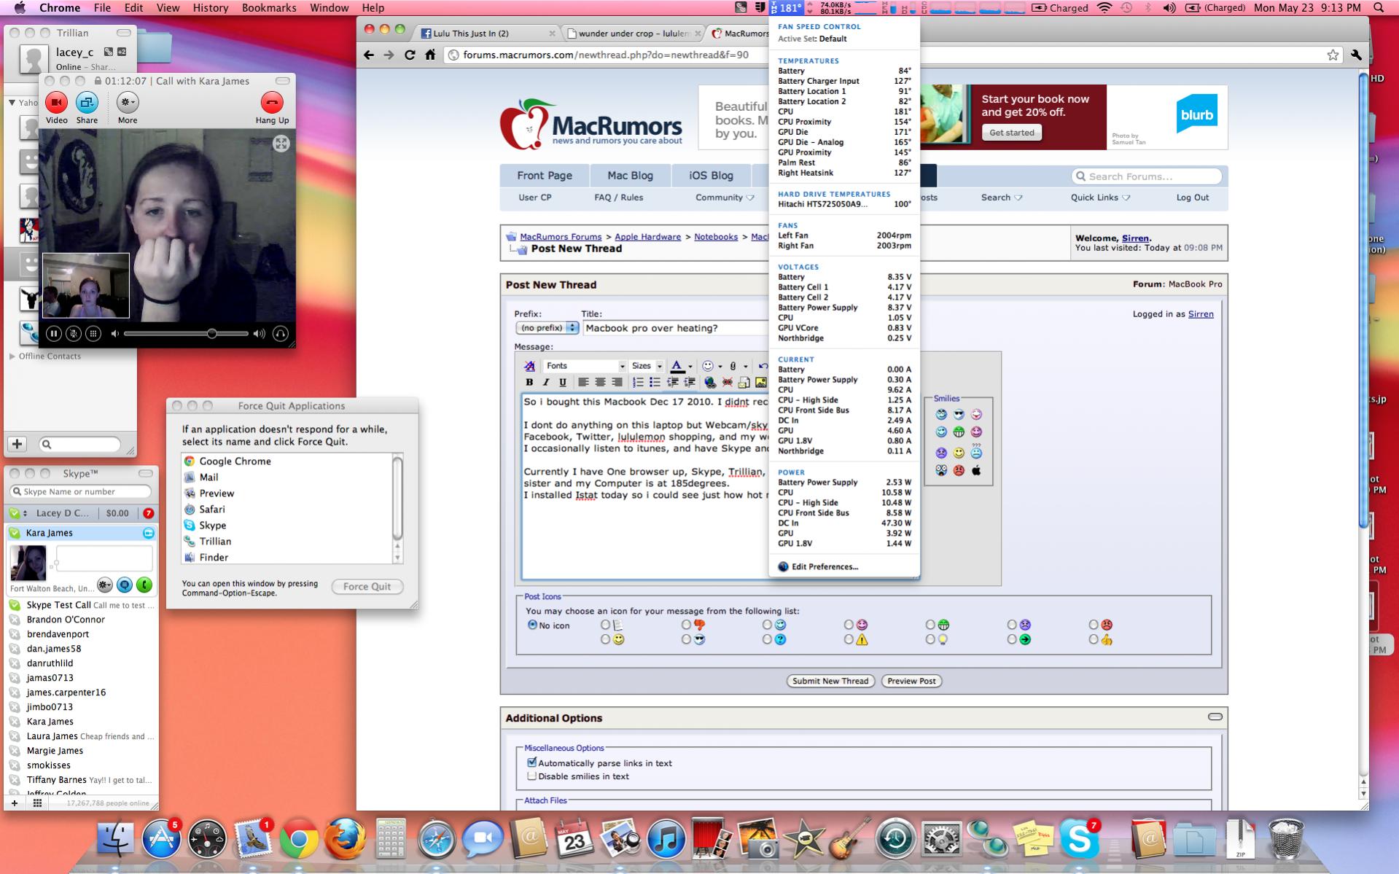Toggle video in the Skype call
The height and width of the screenshot is (874, 1399).
click(56, 103)
